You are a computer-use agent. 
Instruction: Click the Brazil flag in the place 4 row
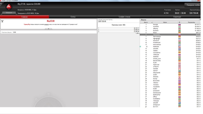click(180, 31)
